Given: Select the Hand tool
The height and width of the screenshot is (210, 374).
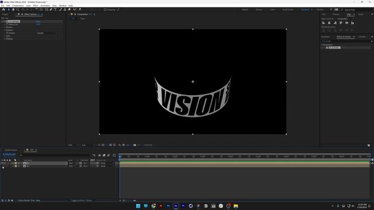Looking at the screenshot, I should click(x=13, y=9).
